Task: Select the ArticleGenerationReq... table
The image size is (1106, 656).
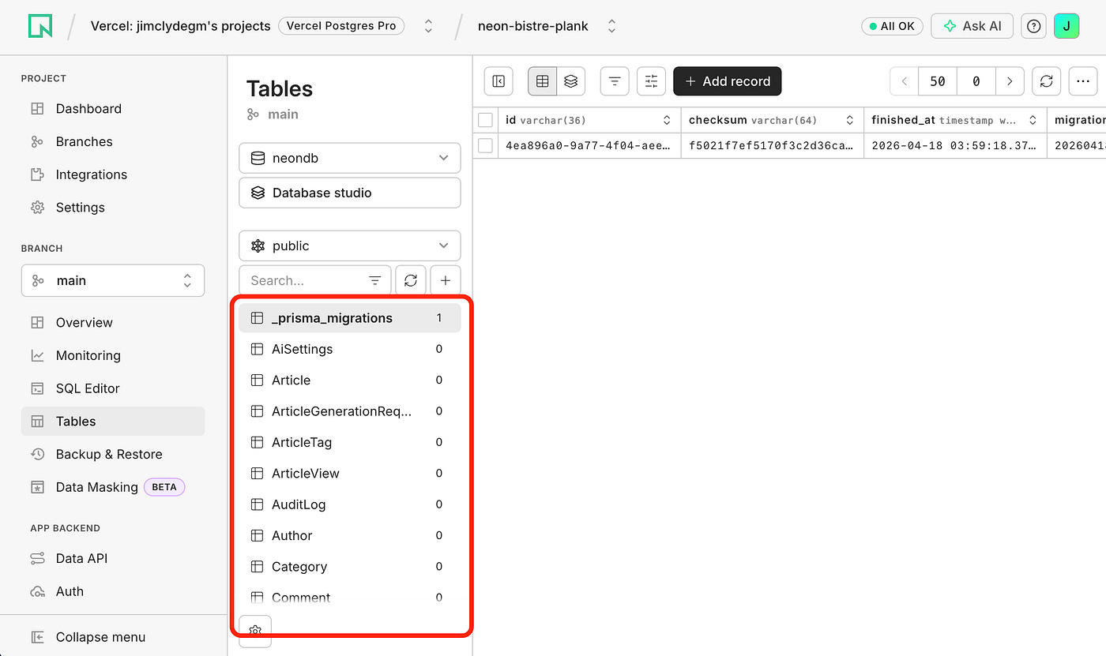Action: point(349,411)
